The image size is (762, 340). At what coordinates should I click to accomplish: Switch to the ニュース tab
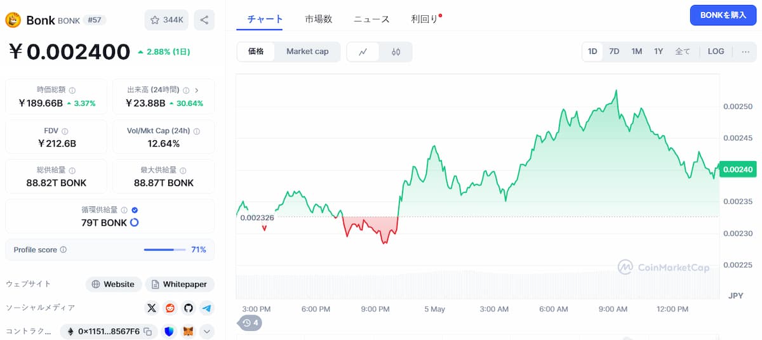(371, 19)
